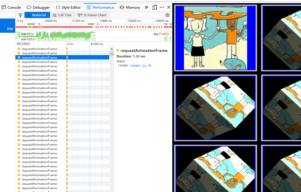Viewport: 301px width, 192px height.
Task: Click the 25600 ms overview marker
Action: click(51, 21)
